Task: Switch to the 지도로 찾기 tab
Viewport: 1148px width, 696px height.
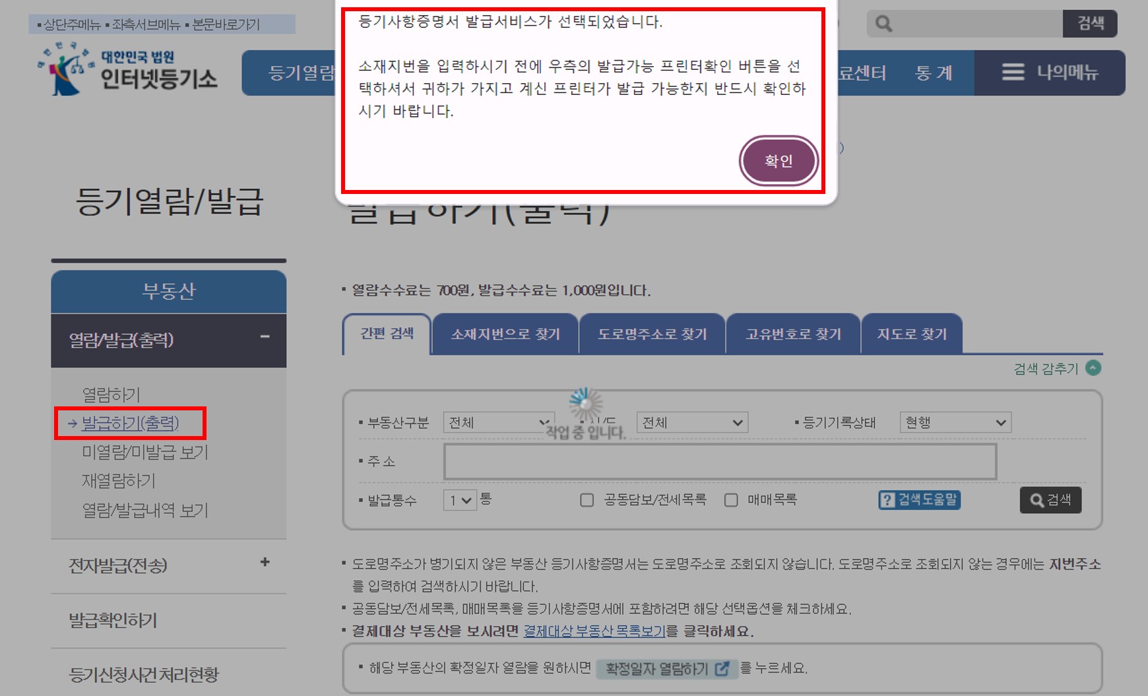Action: click(x=912, y=334)
